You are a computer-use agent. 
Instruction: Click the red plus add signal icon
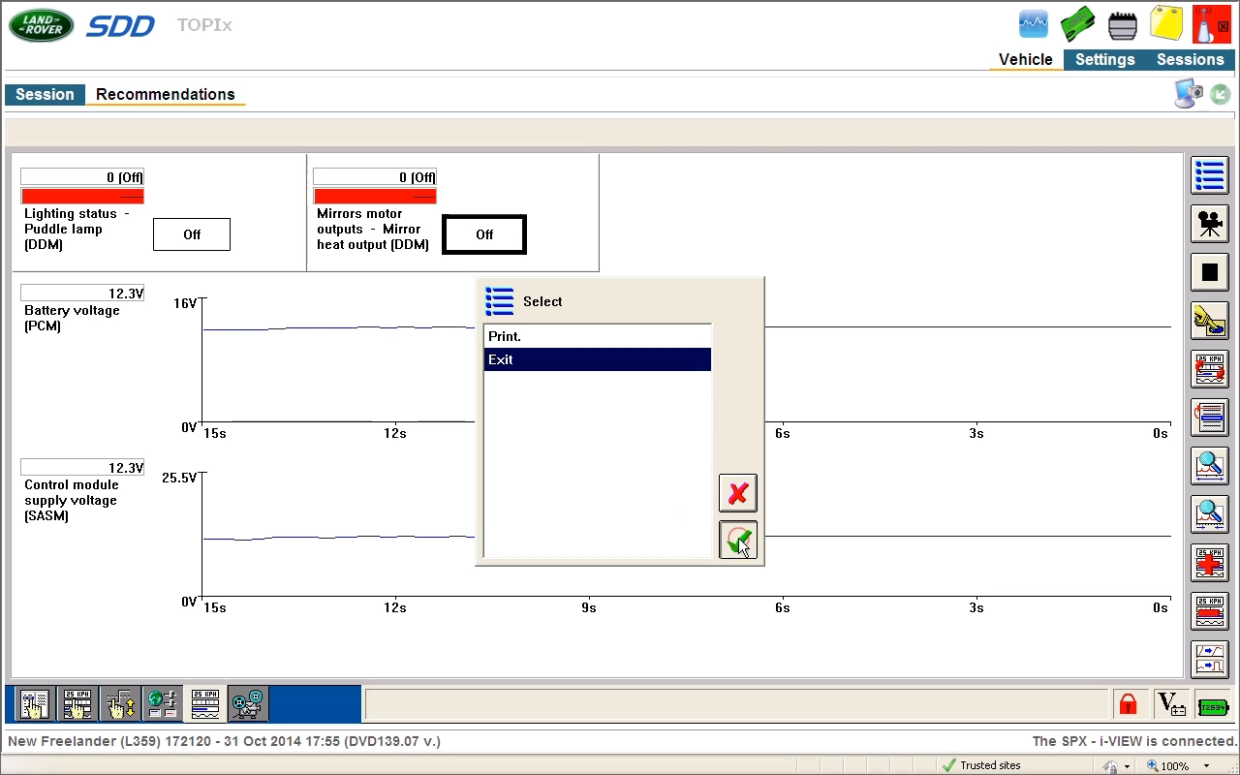1209,563
